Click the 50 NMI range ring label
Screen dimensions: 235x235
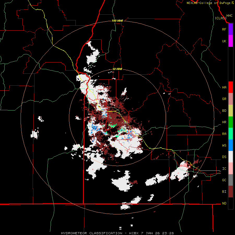click(x=117, y=69)
